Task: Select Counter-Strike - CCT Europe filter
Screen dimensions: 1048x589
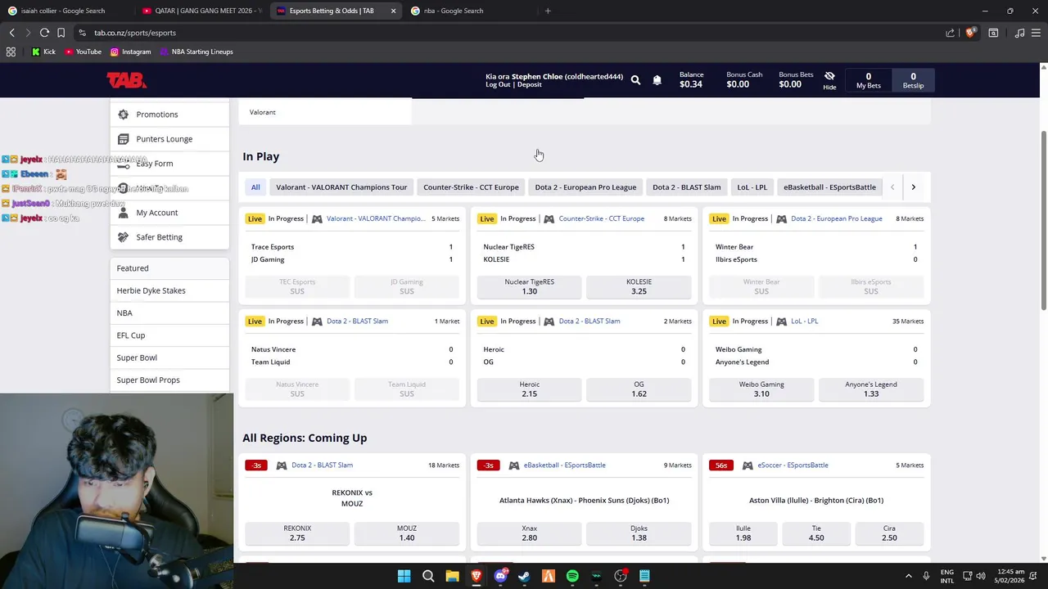Action: point(471,187)
